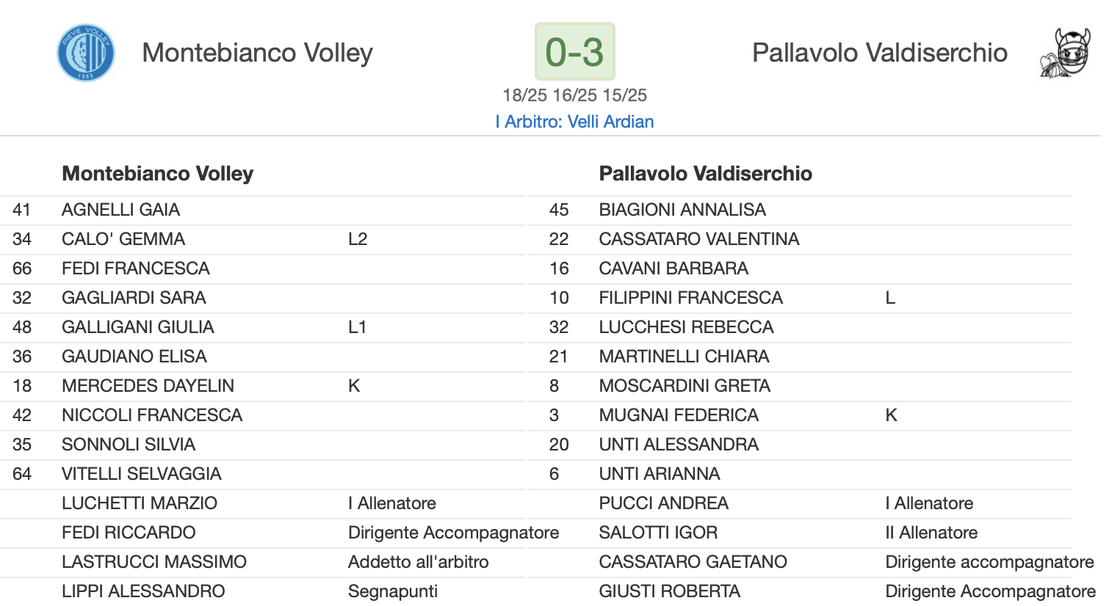Select scorer LIPPI ALESSANDRO entry
This screenshot has width=1109, height=606.
143,591
